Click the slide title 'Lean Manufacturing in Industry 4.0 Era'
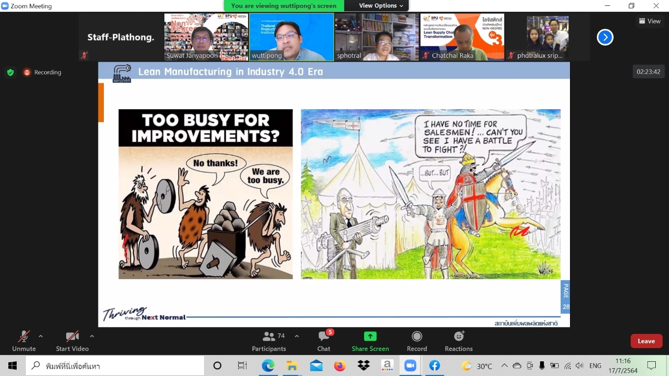This screenshot has height=376, width=669. click(230, 72)
